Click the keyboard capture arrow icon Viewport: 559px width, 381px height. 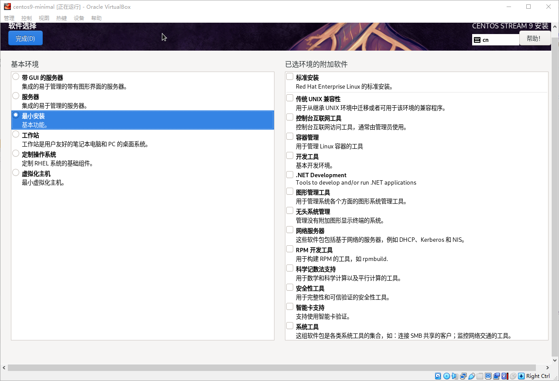(x=521, y=376)
